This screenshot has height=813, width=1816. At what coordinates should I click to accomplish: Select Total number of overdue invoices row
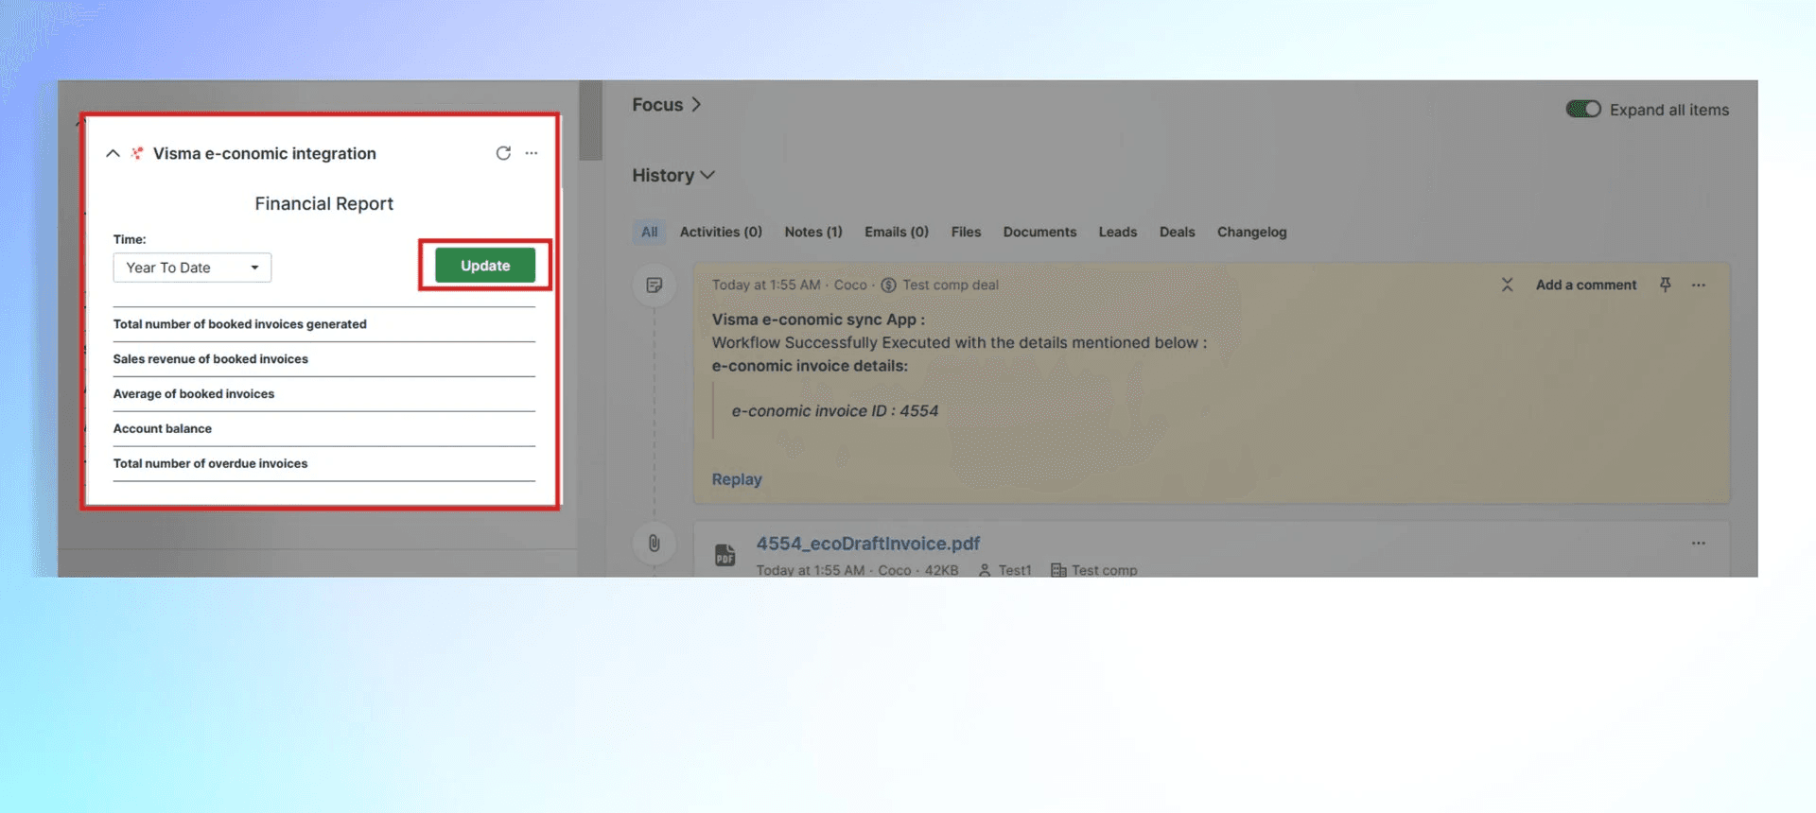[324, 464]
